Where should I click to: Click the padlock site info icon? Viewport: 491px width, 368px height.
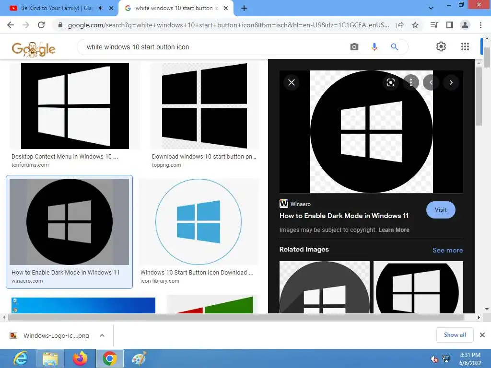coord(60,25)
